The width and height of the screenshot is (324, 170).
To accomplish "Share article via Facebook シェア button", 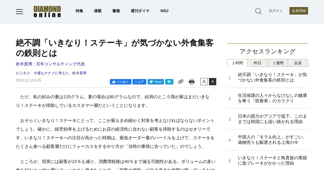I will click(139, 82).
